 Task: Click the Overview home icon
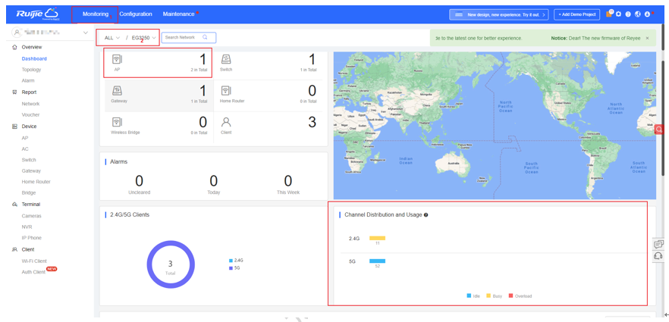[x=15, y=47]
